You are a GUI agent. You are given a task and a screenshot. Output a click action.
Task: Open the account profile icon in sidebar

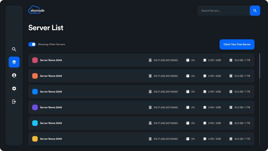click(14, 75)
